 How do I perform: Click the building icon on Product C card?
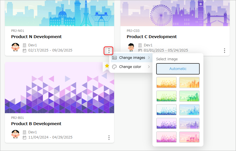coord(140,45)
